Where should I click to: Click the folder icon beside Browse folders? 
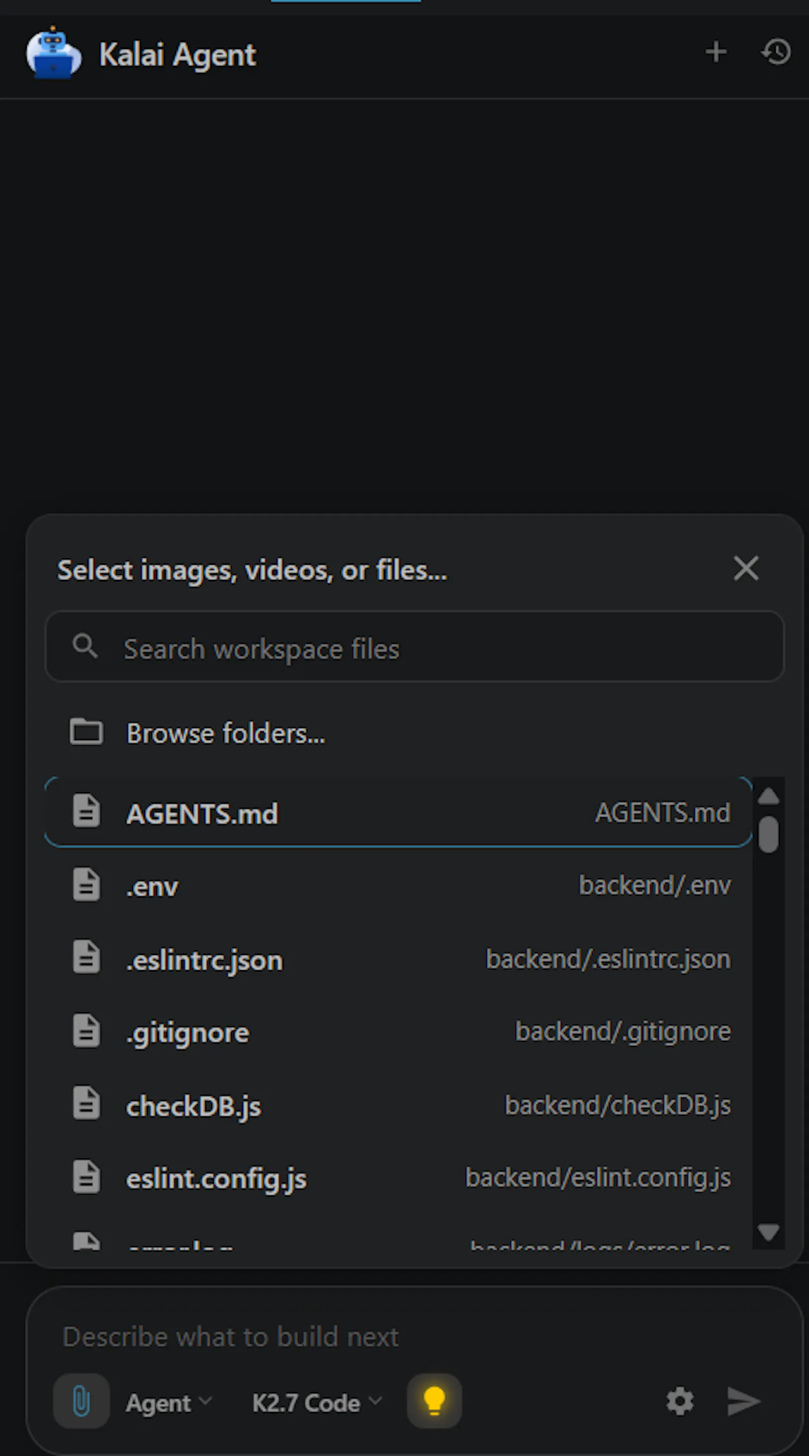[x=86, y=732]
